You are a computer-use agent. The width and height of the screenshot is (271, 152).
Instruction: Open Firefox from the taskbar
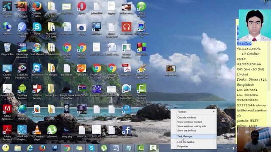click(x=42, y=148)
